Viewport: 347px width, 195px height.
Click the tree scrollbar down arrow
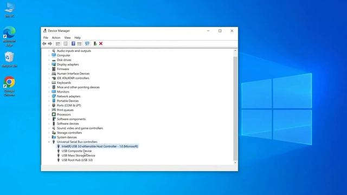(x=235, y=162)
